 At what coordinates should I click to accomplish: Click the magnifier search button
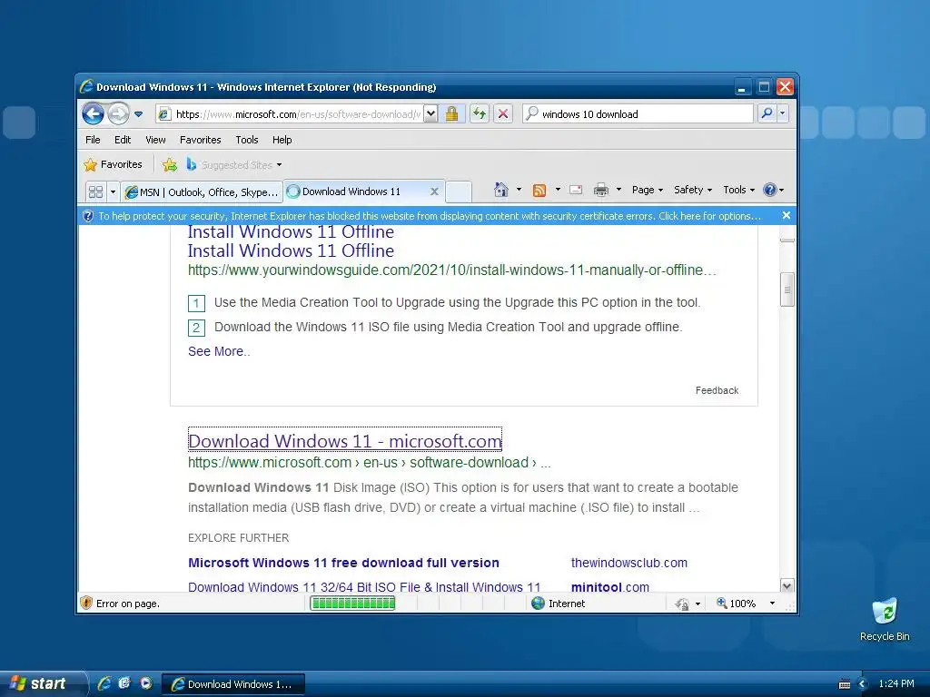tap(767, 113)
